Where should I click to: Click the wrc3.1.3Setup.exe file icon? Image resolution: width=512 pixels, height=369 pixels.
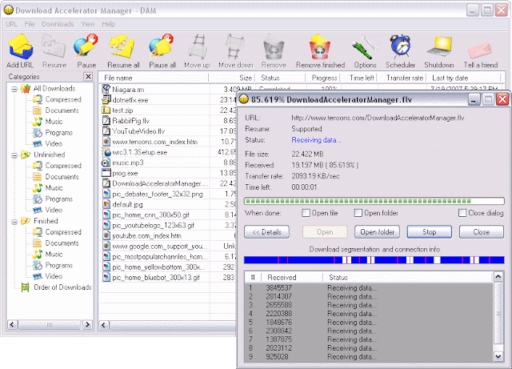[106, 152]
